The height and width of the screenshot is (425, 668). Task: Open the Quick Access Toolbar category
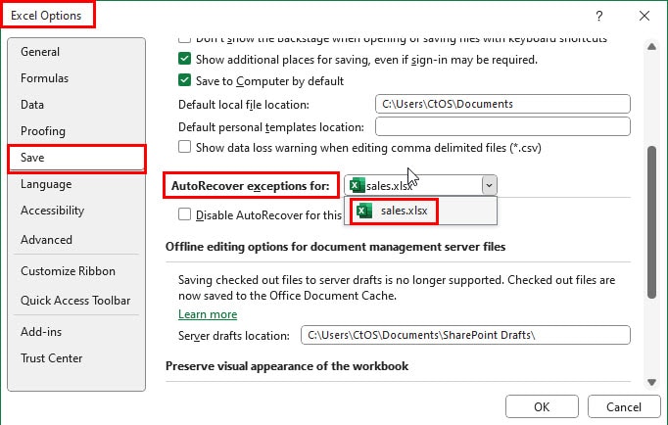[x=75, y=301]
